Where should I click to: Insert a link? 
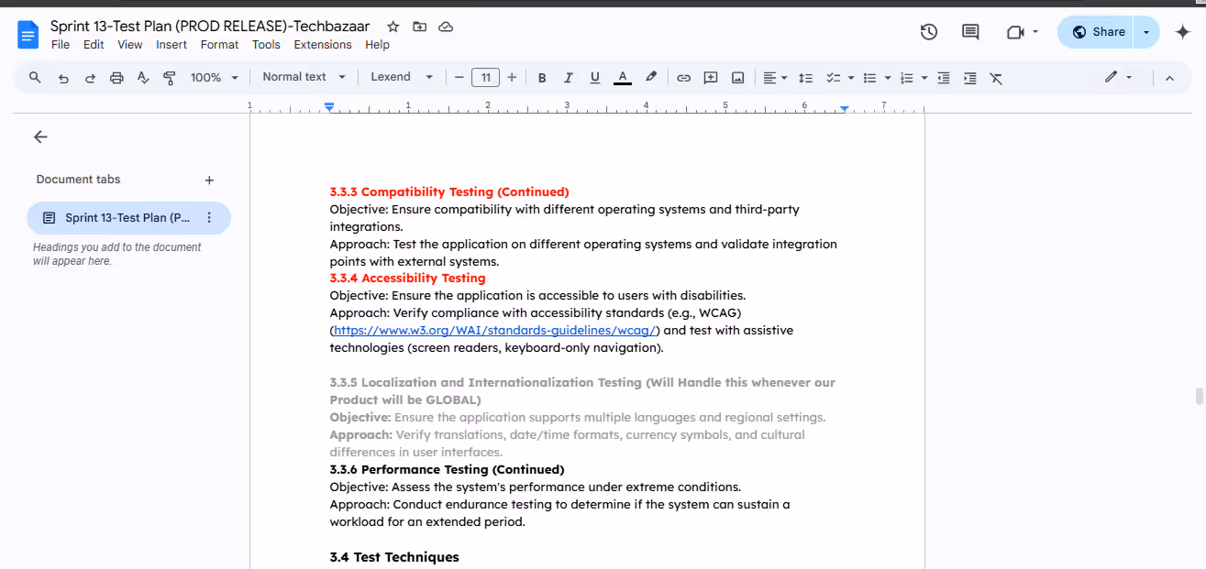coord(683,78)
